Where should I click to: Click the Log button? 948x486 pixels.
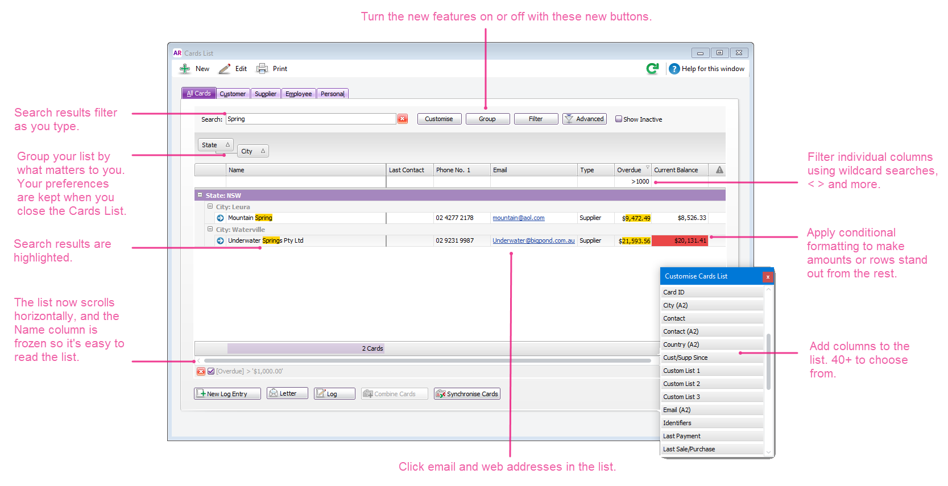pos(334,393)
